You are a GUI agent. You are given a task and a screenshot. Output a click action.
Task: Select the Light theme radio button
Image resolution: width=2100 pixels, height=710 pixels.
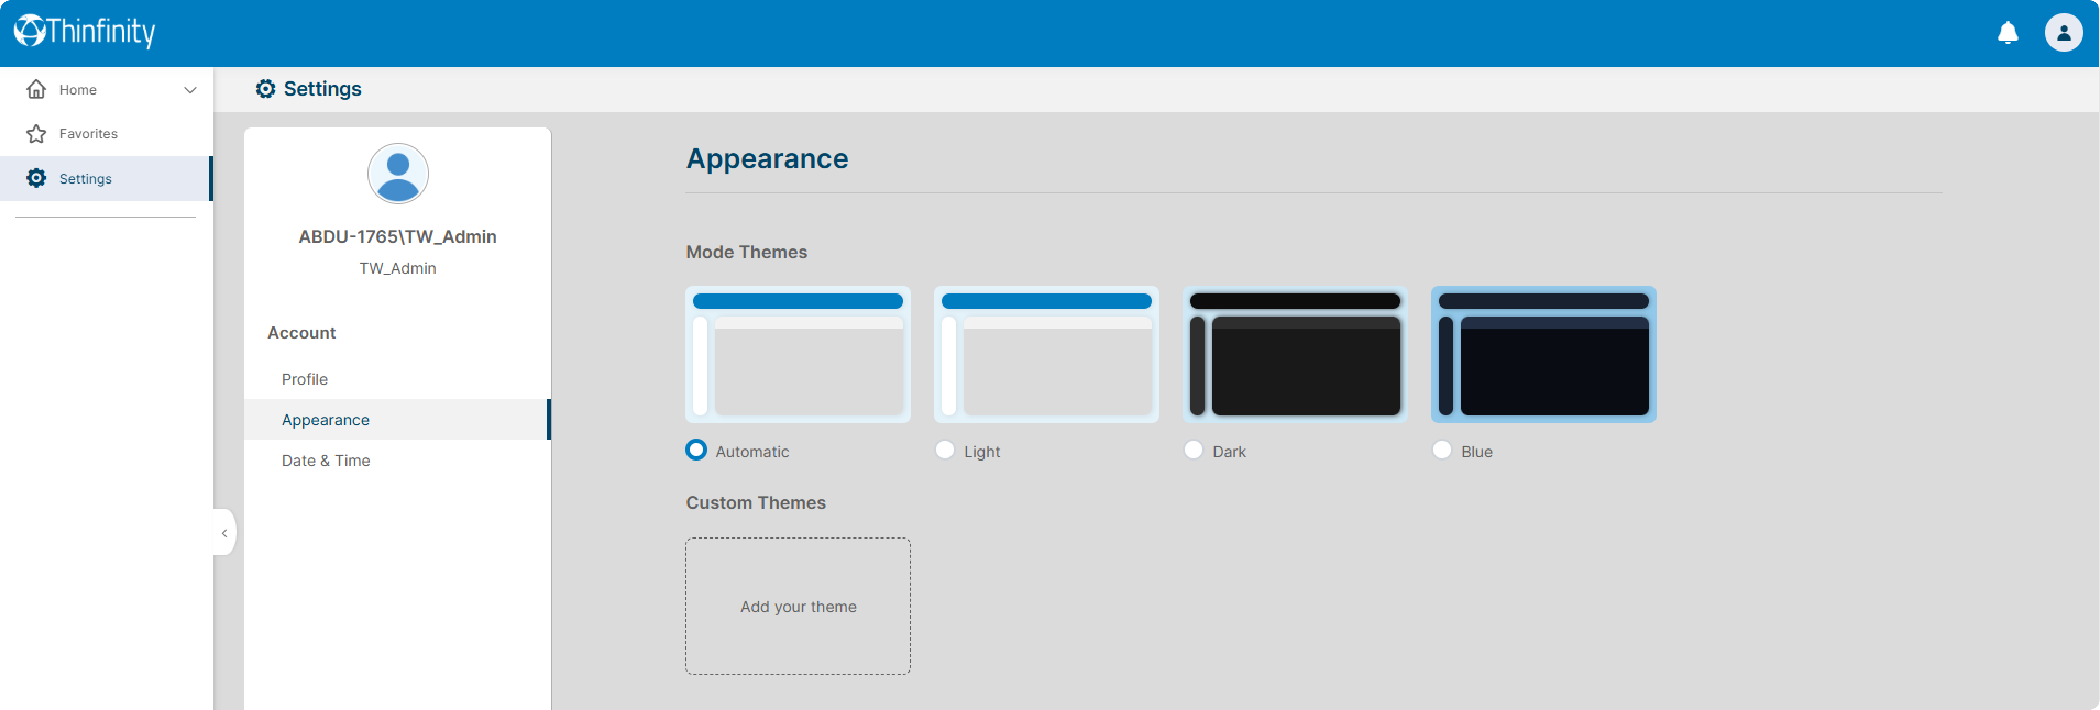(945, 450)
